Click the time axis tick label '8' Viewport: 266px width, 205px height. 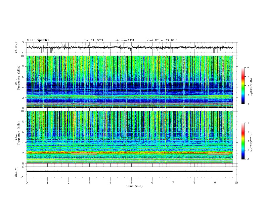(194, 183)
